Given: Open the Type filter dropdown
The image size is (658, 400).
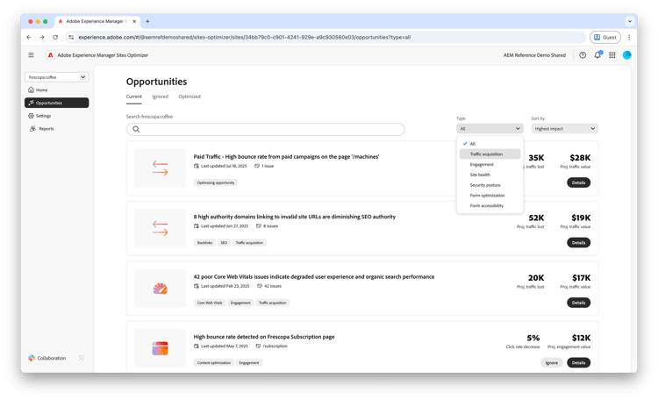Looking at the screenshot, I should click(x=490, y=129).
